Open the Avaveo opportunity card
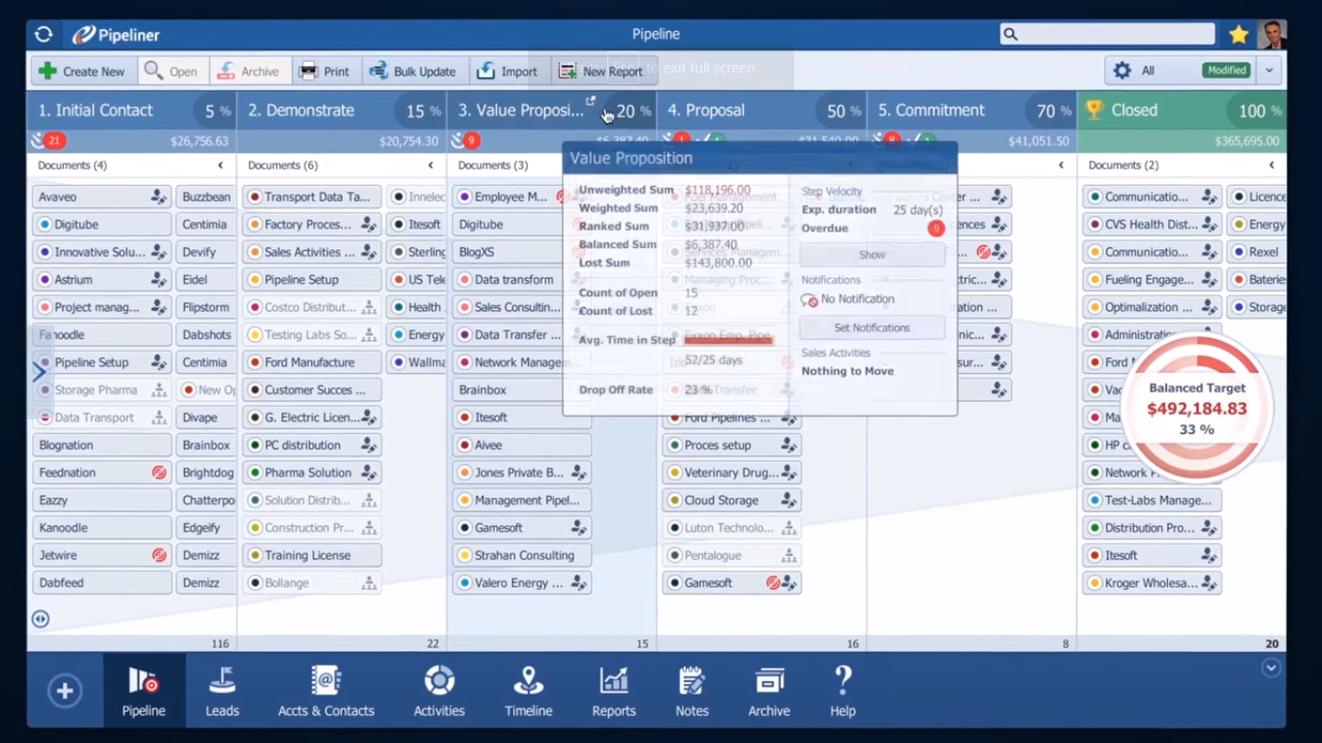The image size is (1322, 743). [x=102, y=197]
